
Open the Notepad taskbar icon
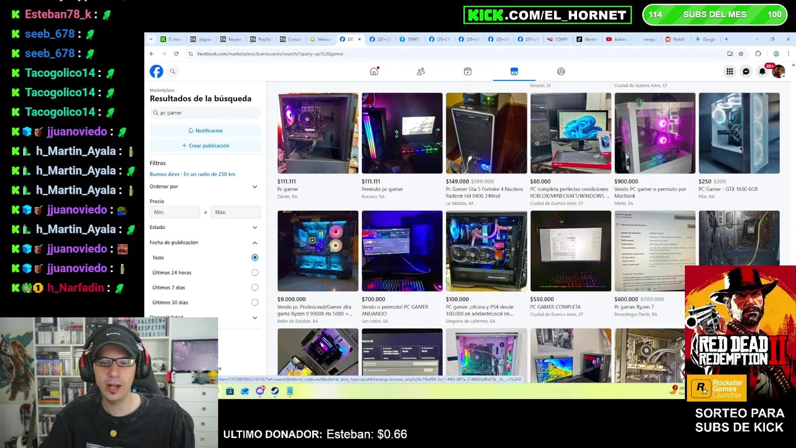click(290, 391)
